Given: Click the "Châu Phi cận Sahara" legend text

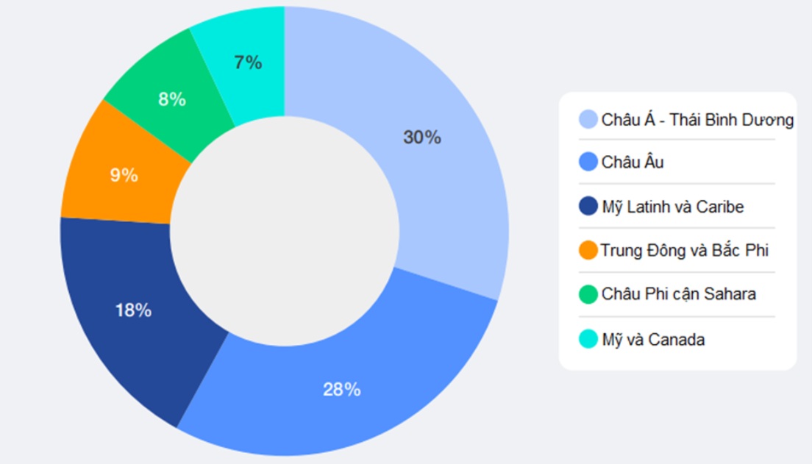Looking at the screenshot, I should tap(678, 294).
